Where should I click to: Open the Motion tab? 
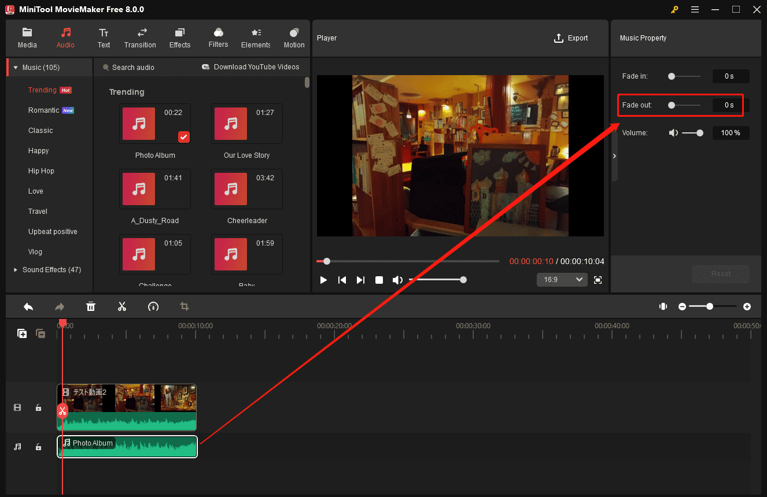[294, 38]
